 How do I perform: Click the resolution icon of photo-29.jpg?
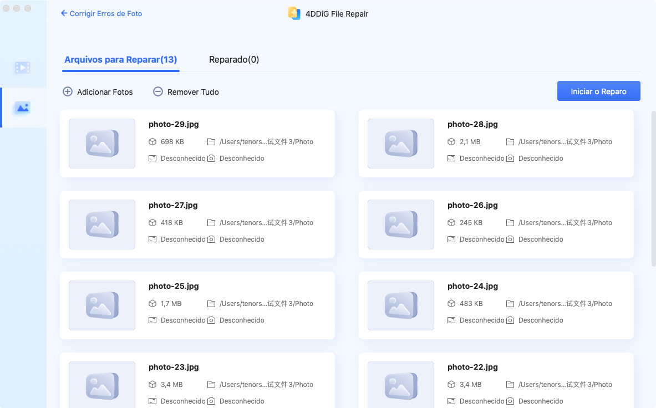click(152, 159)
